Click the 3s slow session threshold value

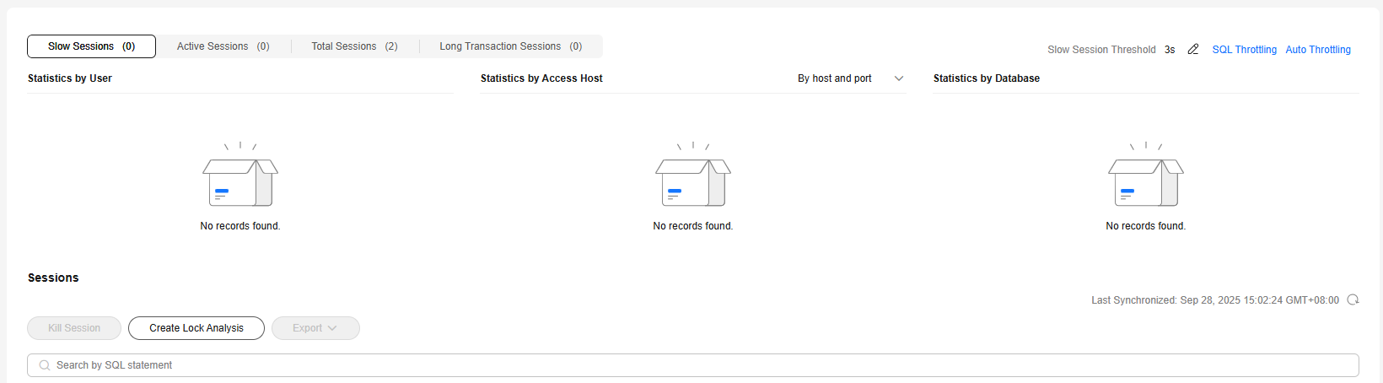pos(1170,50)
